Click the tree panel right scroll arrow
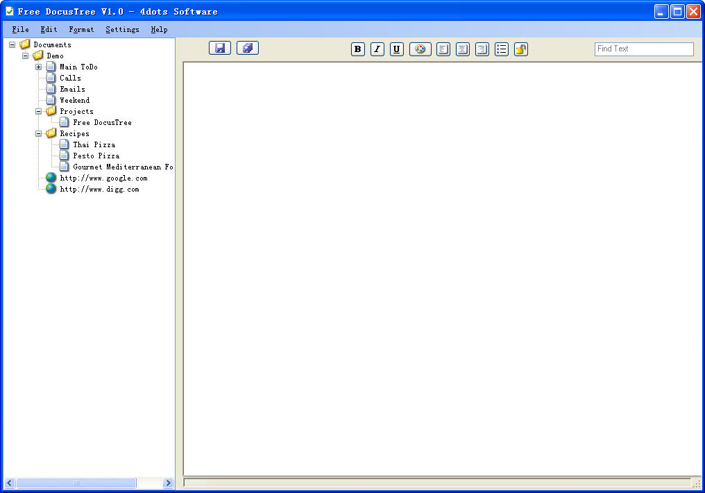 [168, 483]
